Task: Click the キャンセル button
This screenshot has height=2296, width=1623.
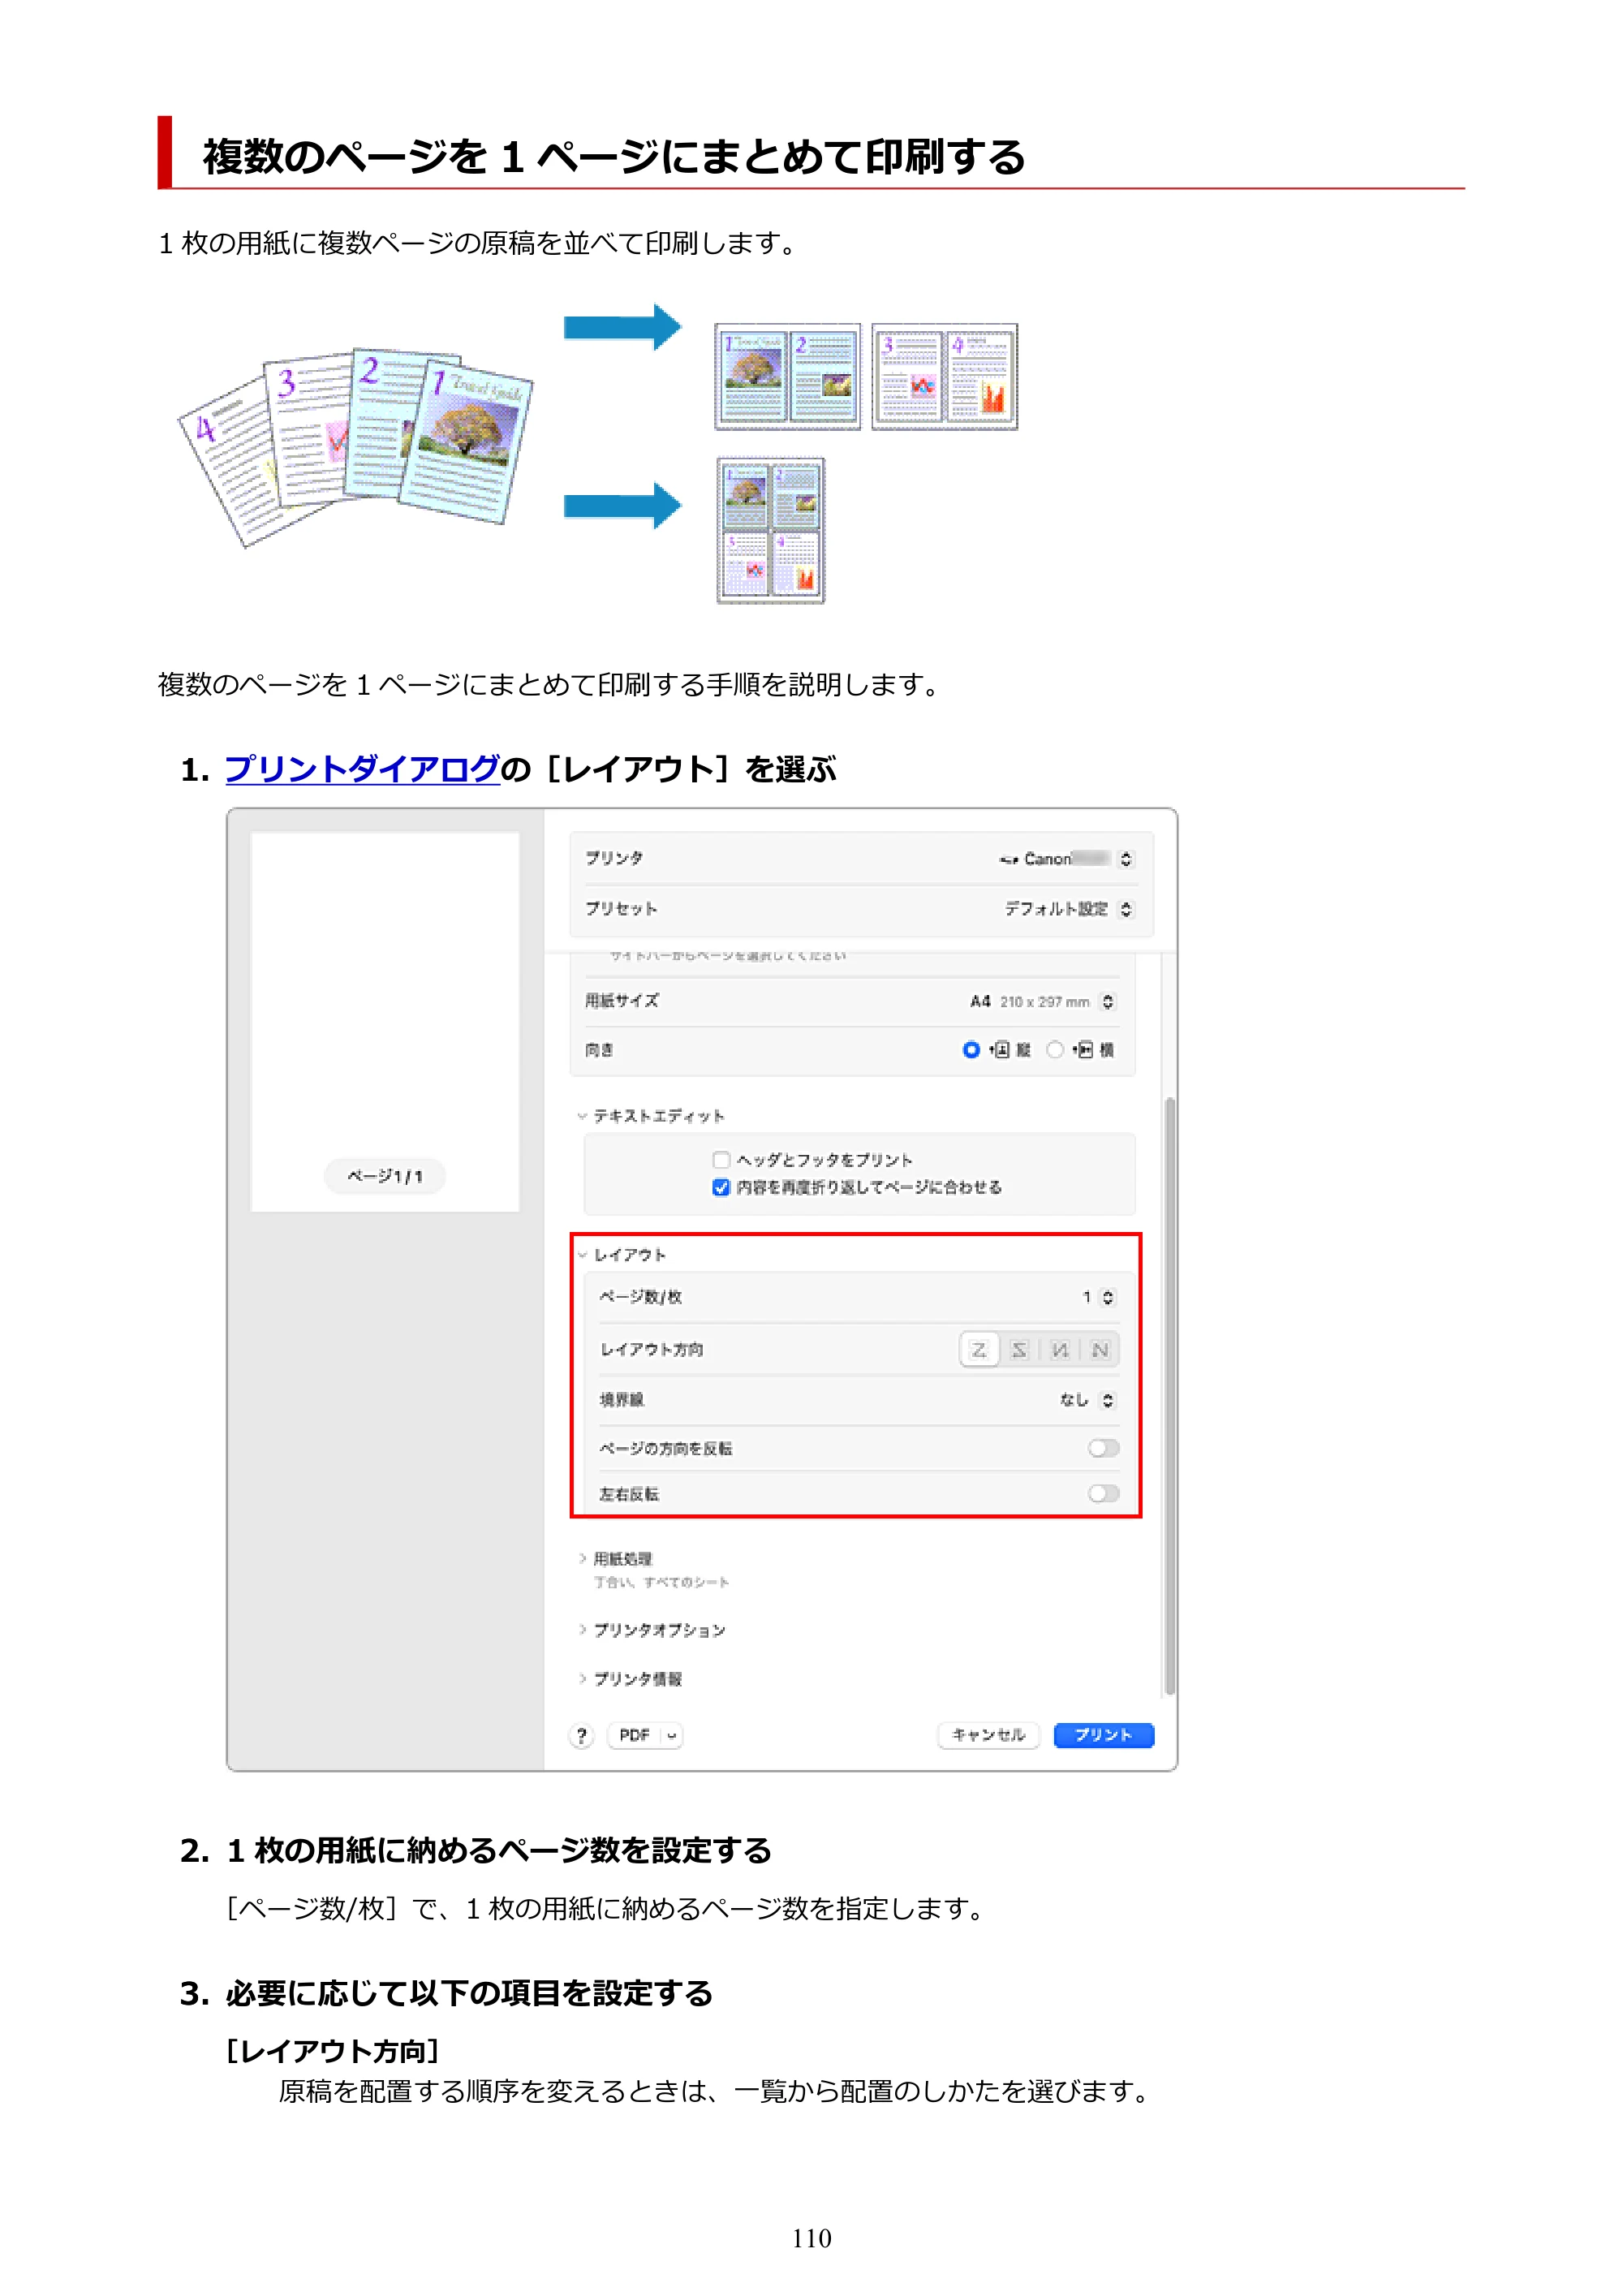Action: coord(988,1735)
